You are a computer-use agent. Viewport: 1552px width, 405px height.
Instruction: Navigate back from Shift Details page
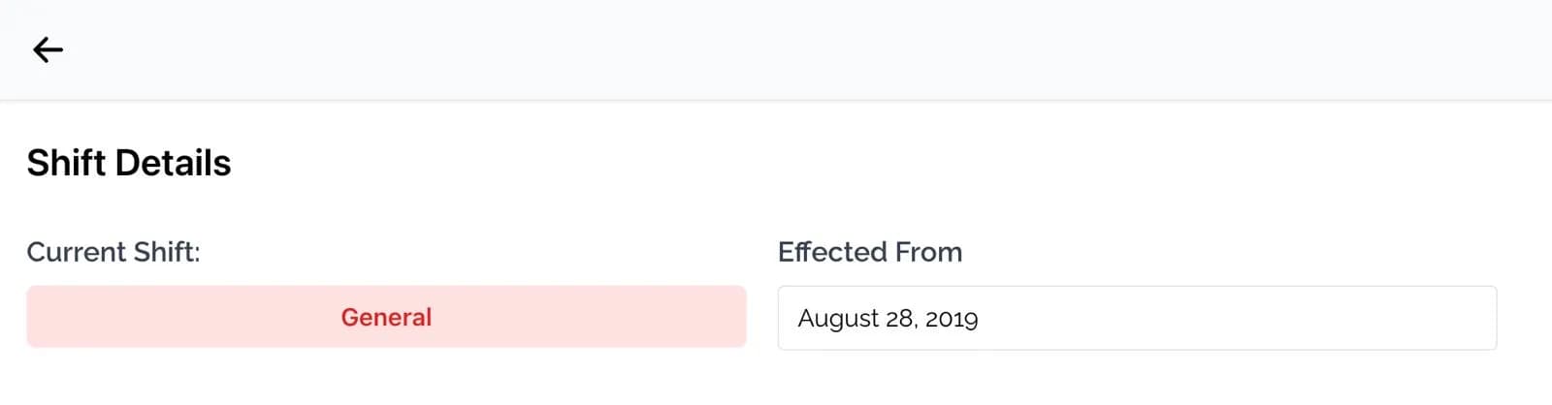pyautogui.click(x=48, y=49)
